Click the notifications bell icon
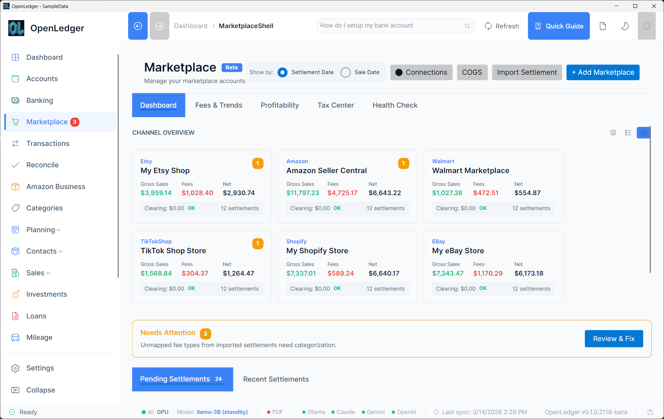 646,26
